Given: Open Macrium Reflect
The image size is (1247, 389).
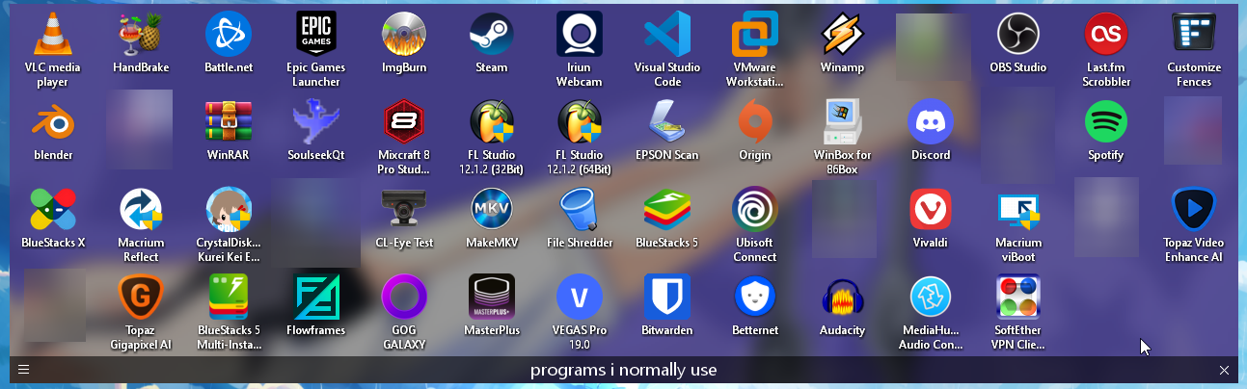Looking at the screenshot, I should click(x=141, y=211).
